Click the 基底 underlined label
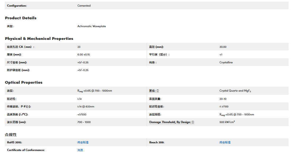This screenshot has height=156, width=291. (152, 91)
